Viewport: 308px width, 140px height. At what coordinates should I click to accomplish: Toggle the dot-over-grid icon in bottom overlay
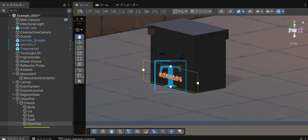pyautogui.click(x=154, y=132)
